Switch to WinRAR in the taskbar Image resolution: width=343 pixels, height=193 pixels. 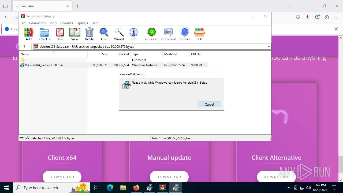(162, 188)
